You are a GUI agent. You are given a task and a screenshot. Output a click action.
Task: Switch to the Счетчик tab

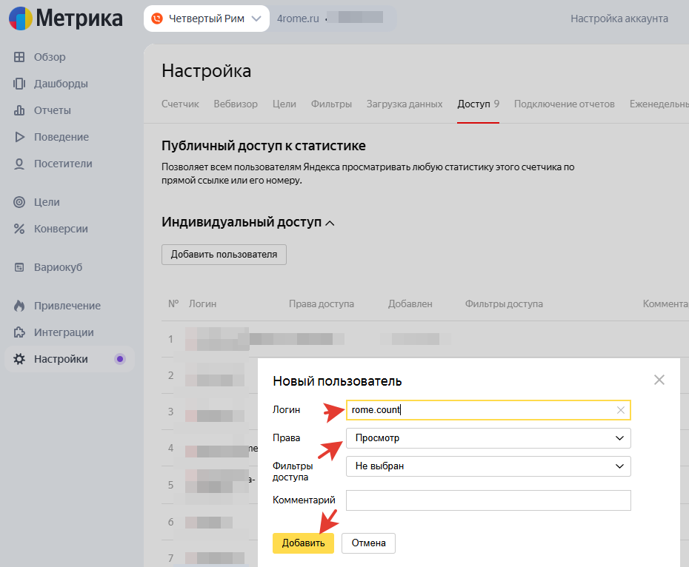180,104
